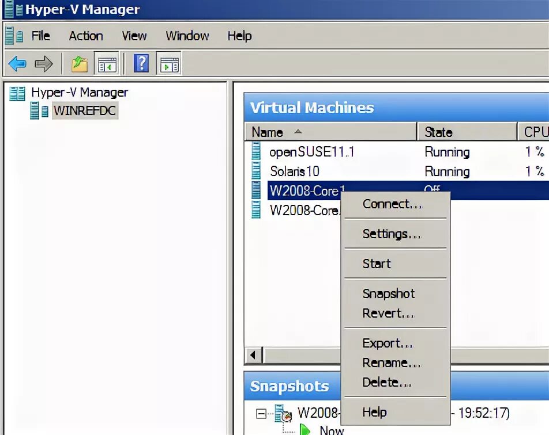Image resolution: width=549 pixels, height=435 pixels.
Task: Click Running state of Solaris10
Action: tap(447, 171)
